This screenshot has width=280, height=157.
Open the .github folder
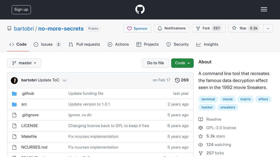click(28, 93)
